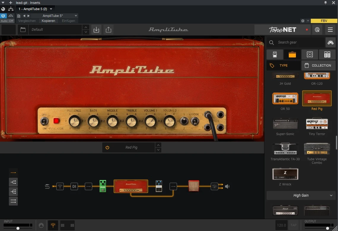The width and height of the screenshot is (338, 231).
Task: Select the cabinet gear category icon
Action: pyautogui.click(x=310, y=54)
